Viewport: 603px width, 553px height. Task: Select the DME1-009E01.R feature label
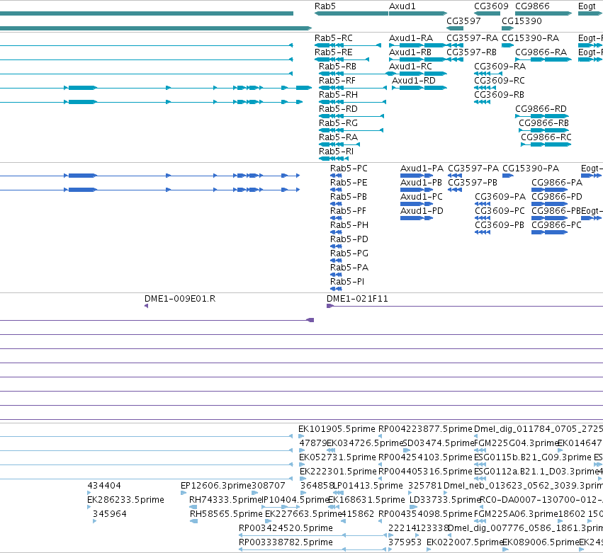[x=180, y=299]
